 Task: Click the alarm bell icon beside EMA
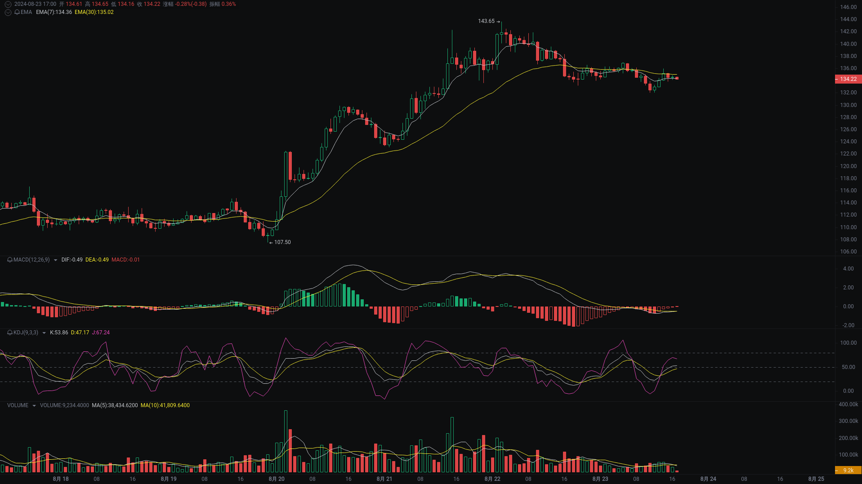point(17,13)
